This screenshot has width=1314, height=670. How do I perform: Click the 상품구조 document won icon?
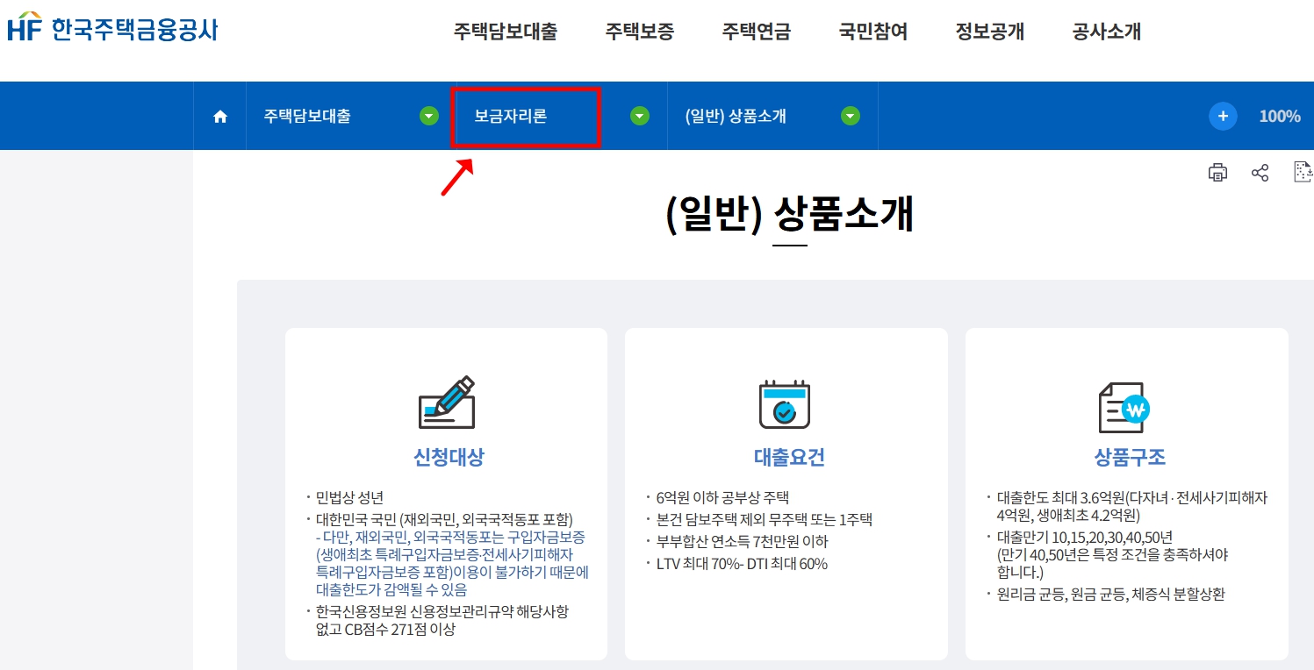pyautogui.click(x=1124, y=407)
